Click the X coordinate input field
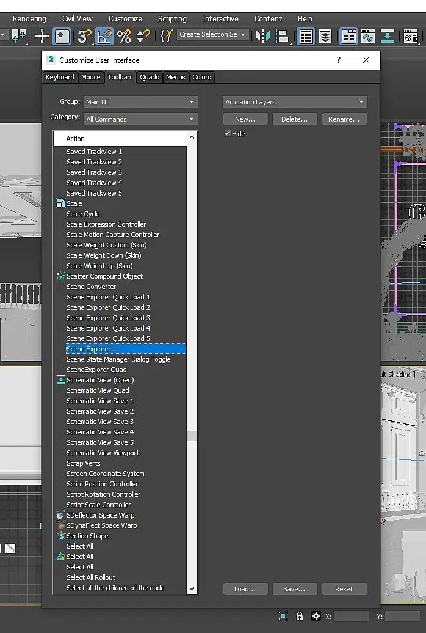Image resolution: width=426 pixels, height=633 pixels. pos(351,616)
